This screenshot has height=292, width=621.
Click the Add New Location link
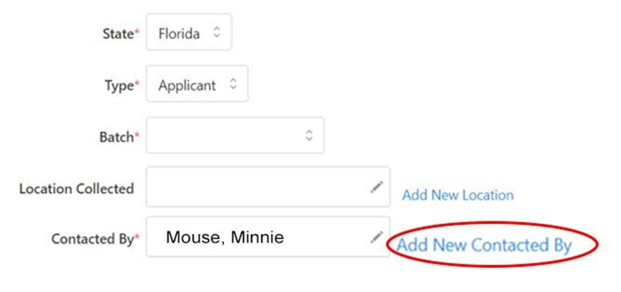tap(457, 195)
